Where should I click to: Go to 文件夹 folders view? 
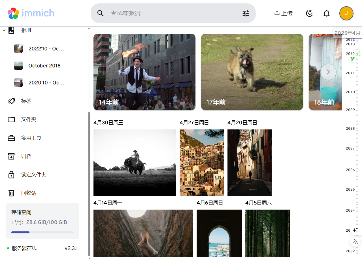pos(29,120)
